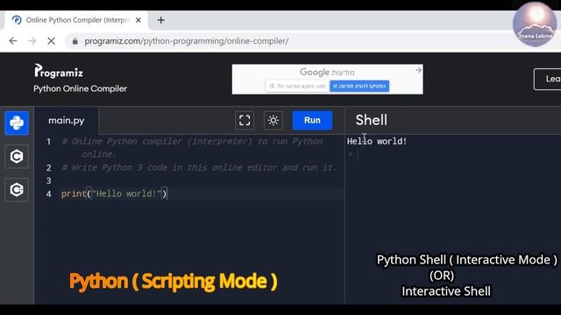Image resolution: width=561 pixels, height=315 pixels.
Task: Stop page loading with X button
Action: (51, 41)
